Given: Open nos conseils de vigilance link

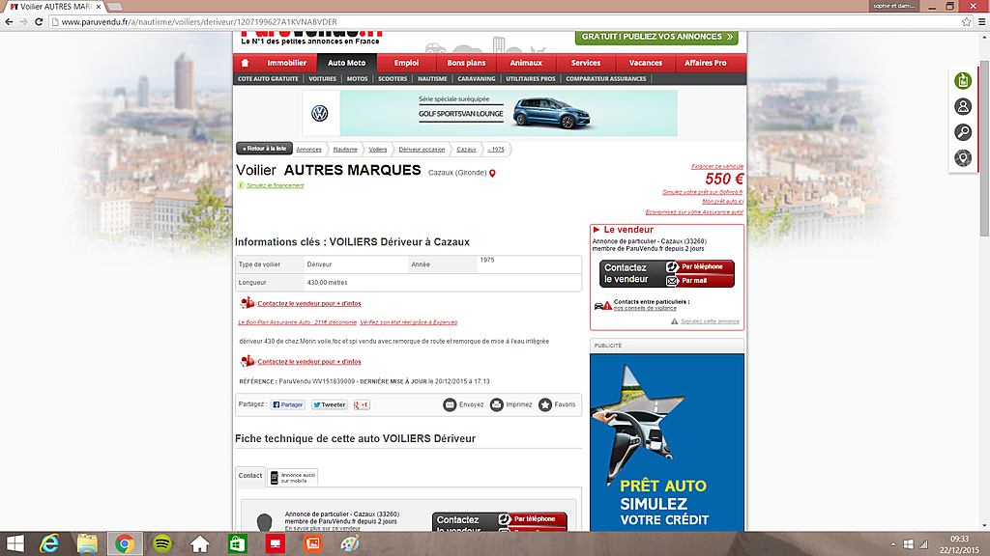Looking at the screenshot, I should [x=645, y=308].
